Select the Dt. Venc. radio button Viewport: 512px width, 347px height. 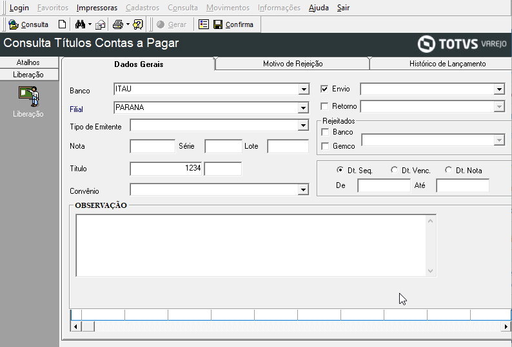tap(394, 170)
